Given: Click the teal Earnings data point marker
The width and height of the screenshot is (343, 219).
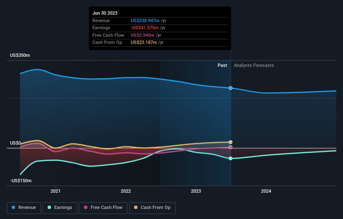Looking at the screenshot, I should (x=231, y=158).
